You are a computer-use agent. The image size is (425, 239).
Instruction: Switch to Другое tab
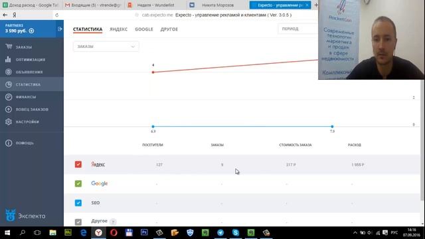click(x=169, y=29)
